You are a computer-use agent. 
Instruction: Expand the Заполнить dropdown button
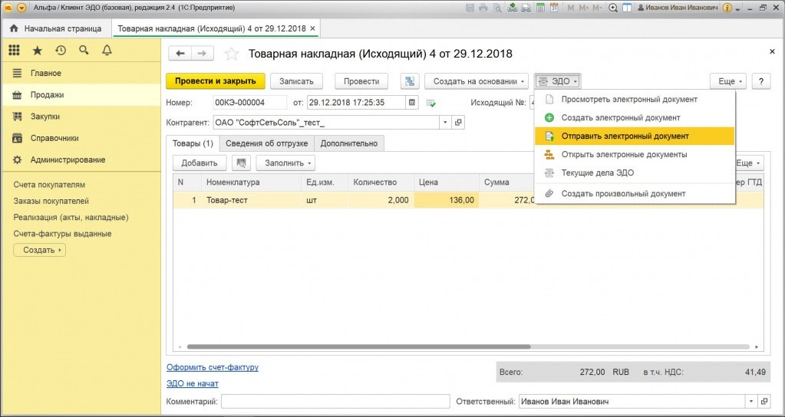285,163
